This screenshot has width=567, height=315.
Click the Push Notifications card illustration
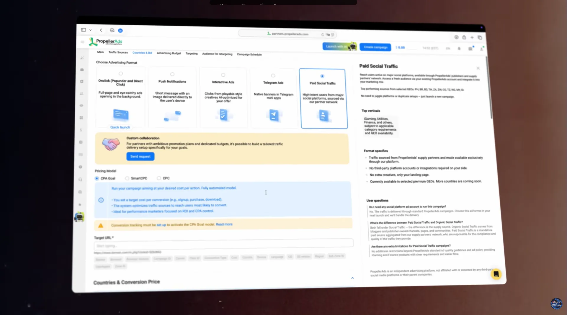tap(172, 116)
